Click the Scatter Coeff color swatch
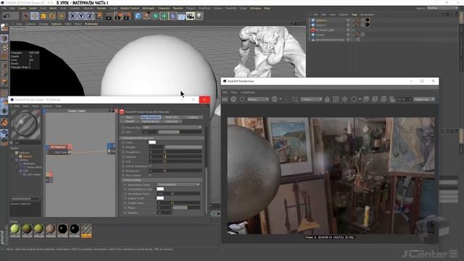This screenshot has width=464, height=261. click(160, 198)
